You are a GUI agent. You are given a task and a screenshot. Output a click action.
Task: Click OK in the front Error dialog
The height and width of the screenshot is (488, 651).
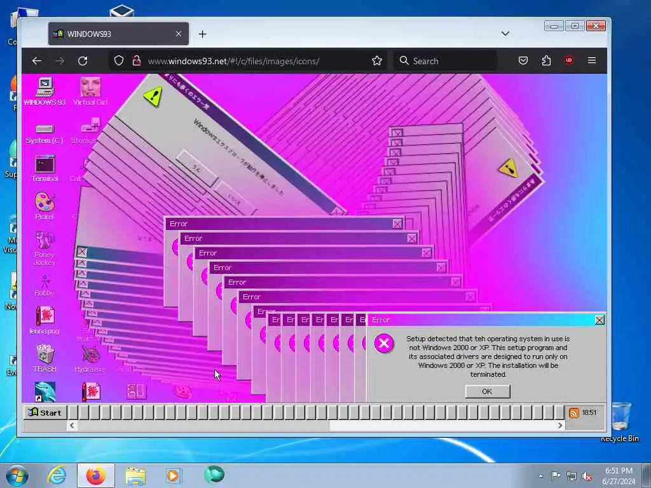coord(488,391)
